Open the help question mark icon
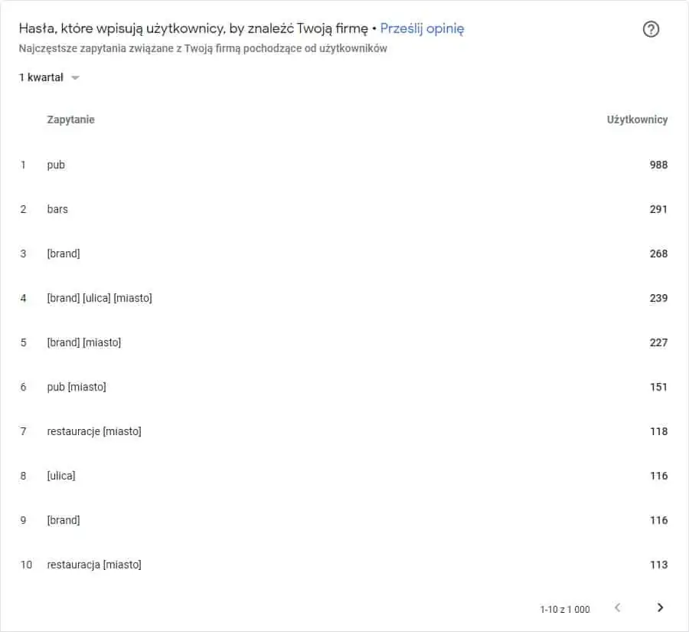This screenshot has height=632, width=689. coord(651,29)
